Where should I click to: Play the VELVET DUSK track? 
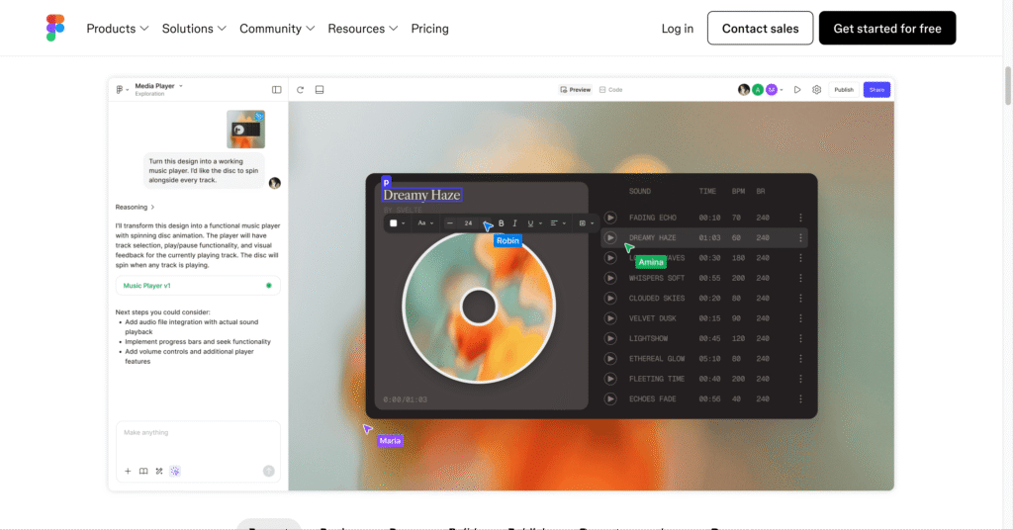(x=610, y=318)
